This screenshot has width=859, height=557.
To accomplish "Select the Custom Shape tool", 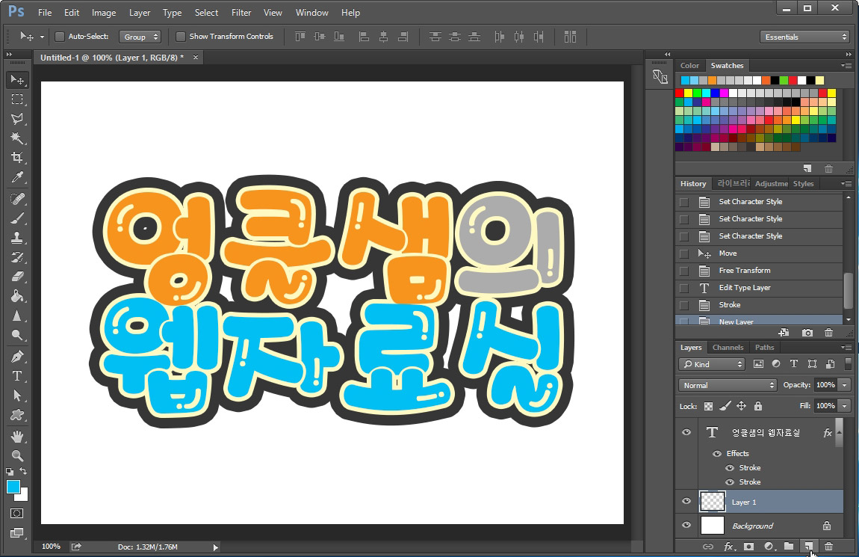I will click(17, 415).
